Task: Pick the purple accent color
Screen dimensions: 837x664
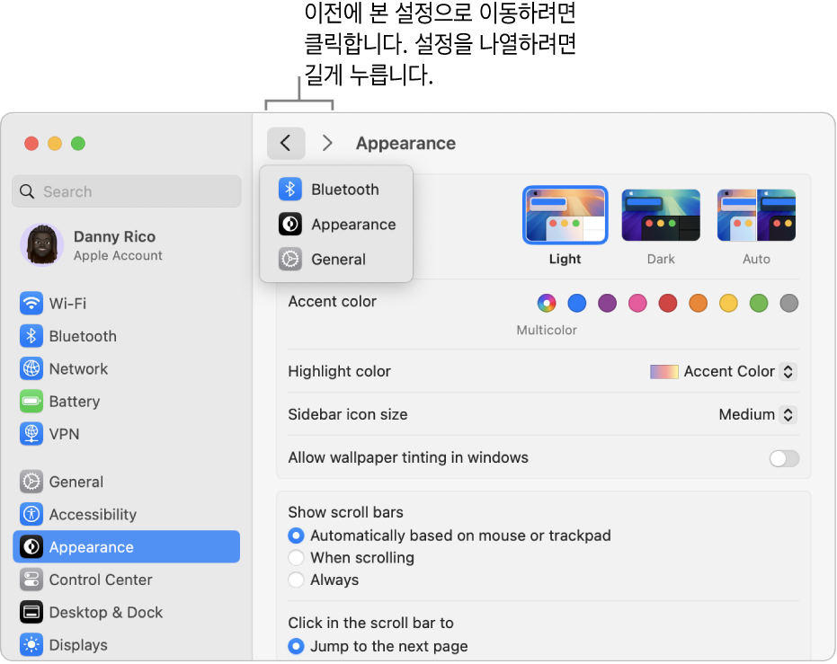Action: pos(608,303)
